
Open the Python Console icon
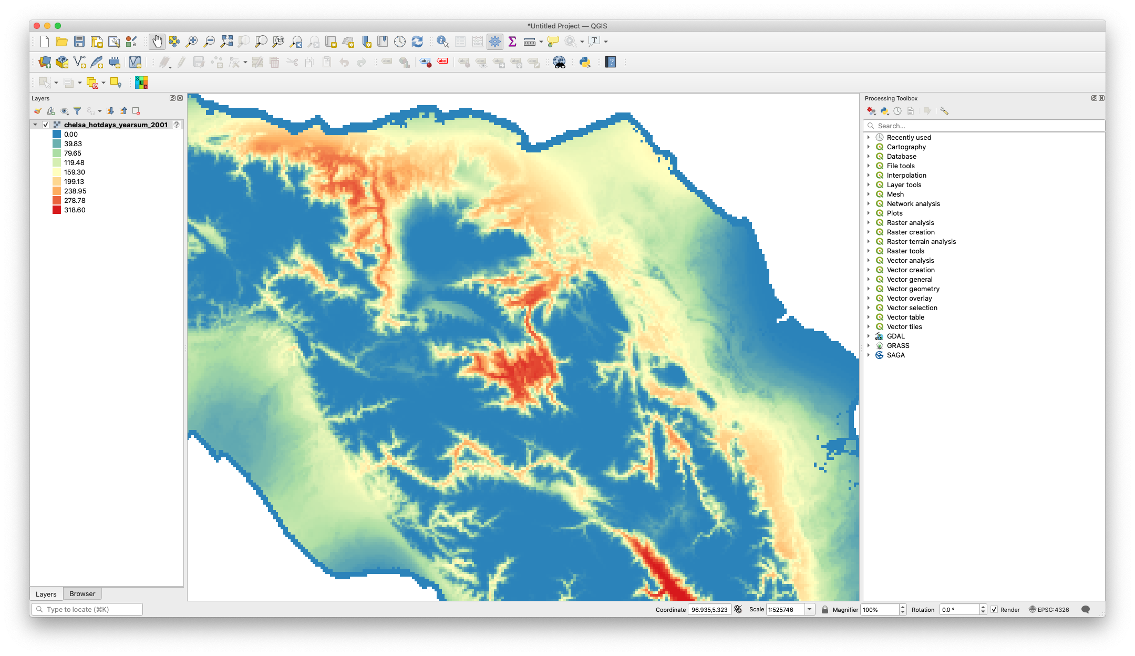click(585, 62)
